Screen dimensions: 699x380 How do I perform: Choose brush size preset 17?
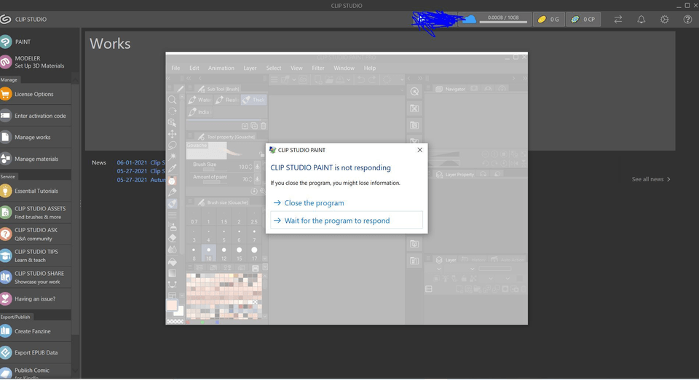[254, 253]
